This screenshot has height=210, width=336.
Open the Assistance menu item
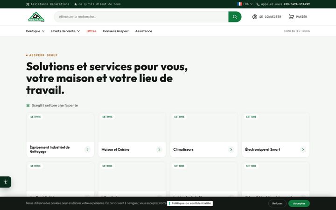[144, 31]
